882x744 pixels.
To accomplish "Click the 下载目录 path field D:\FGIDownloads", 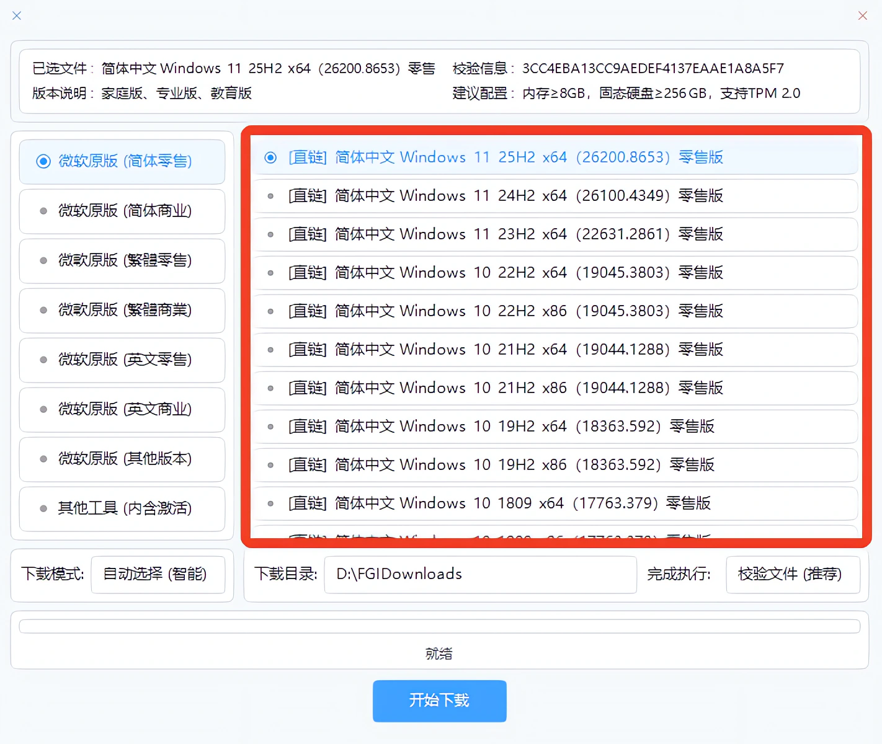I will tap(481, 575).
